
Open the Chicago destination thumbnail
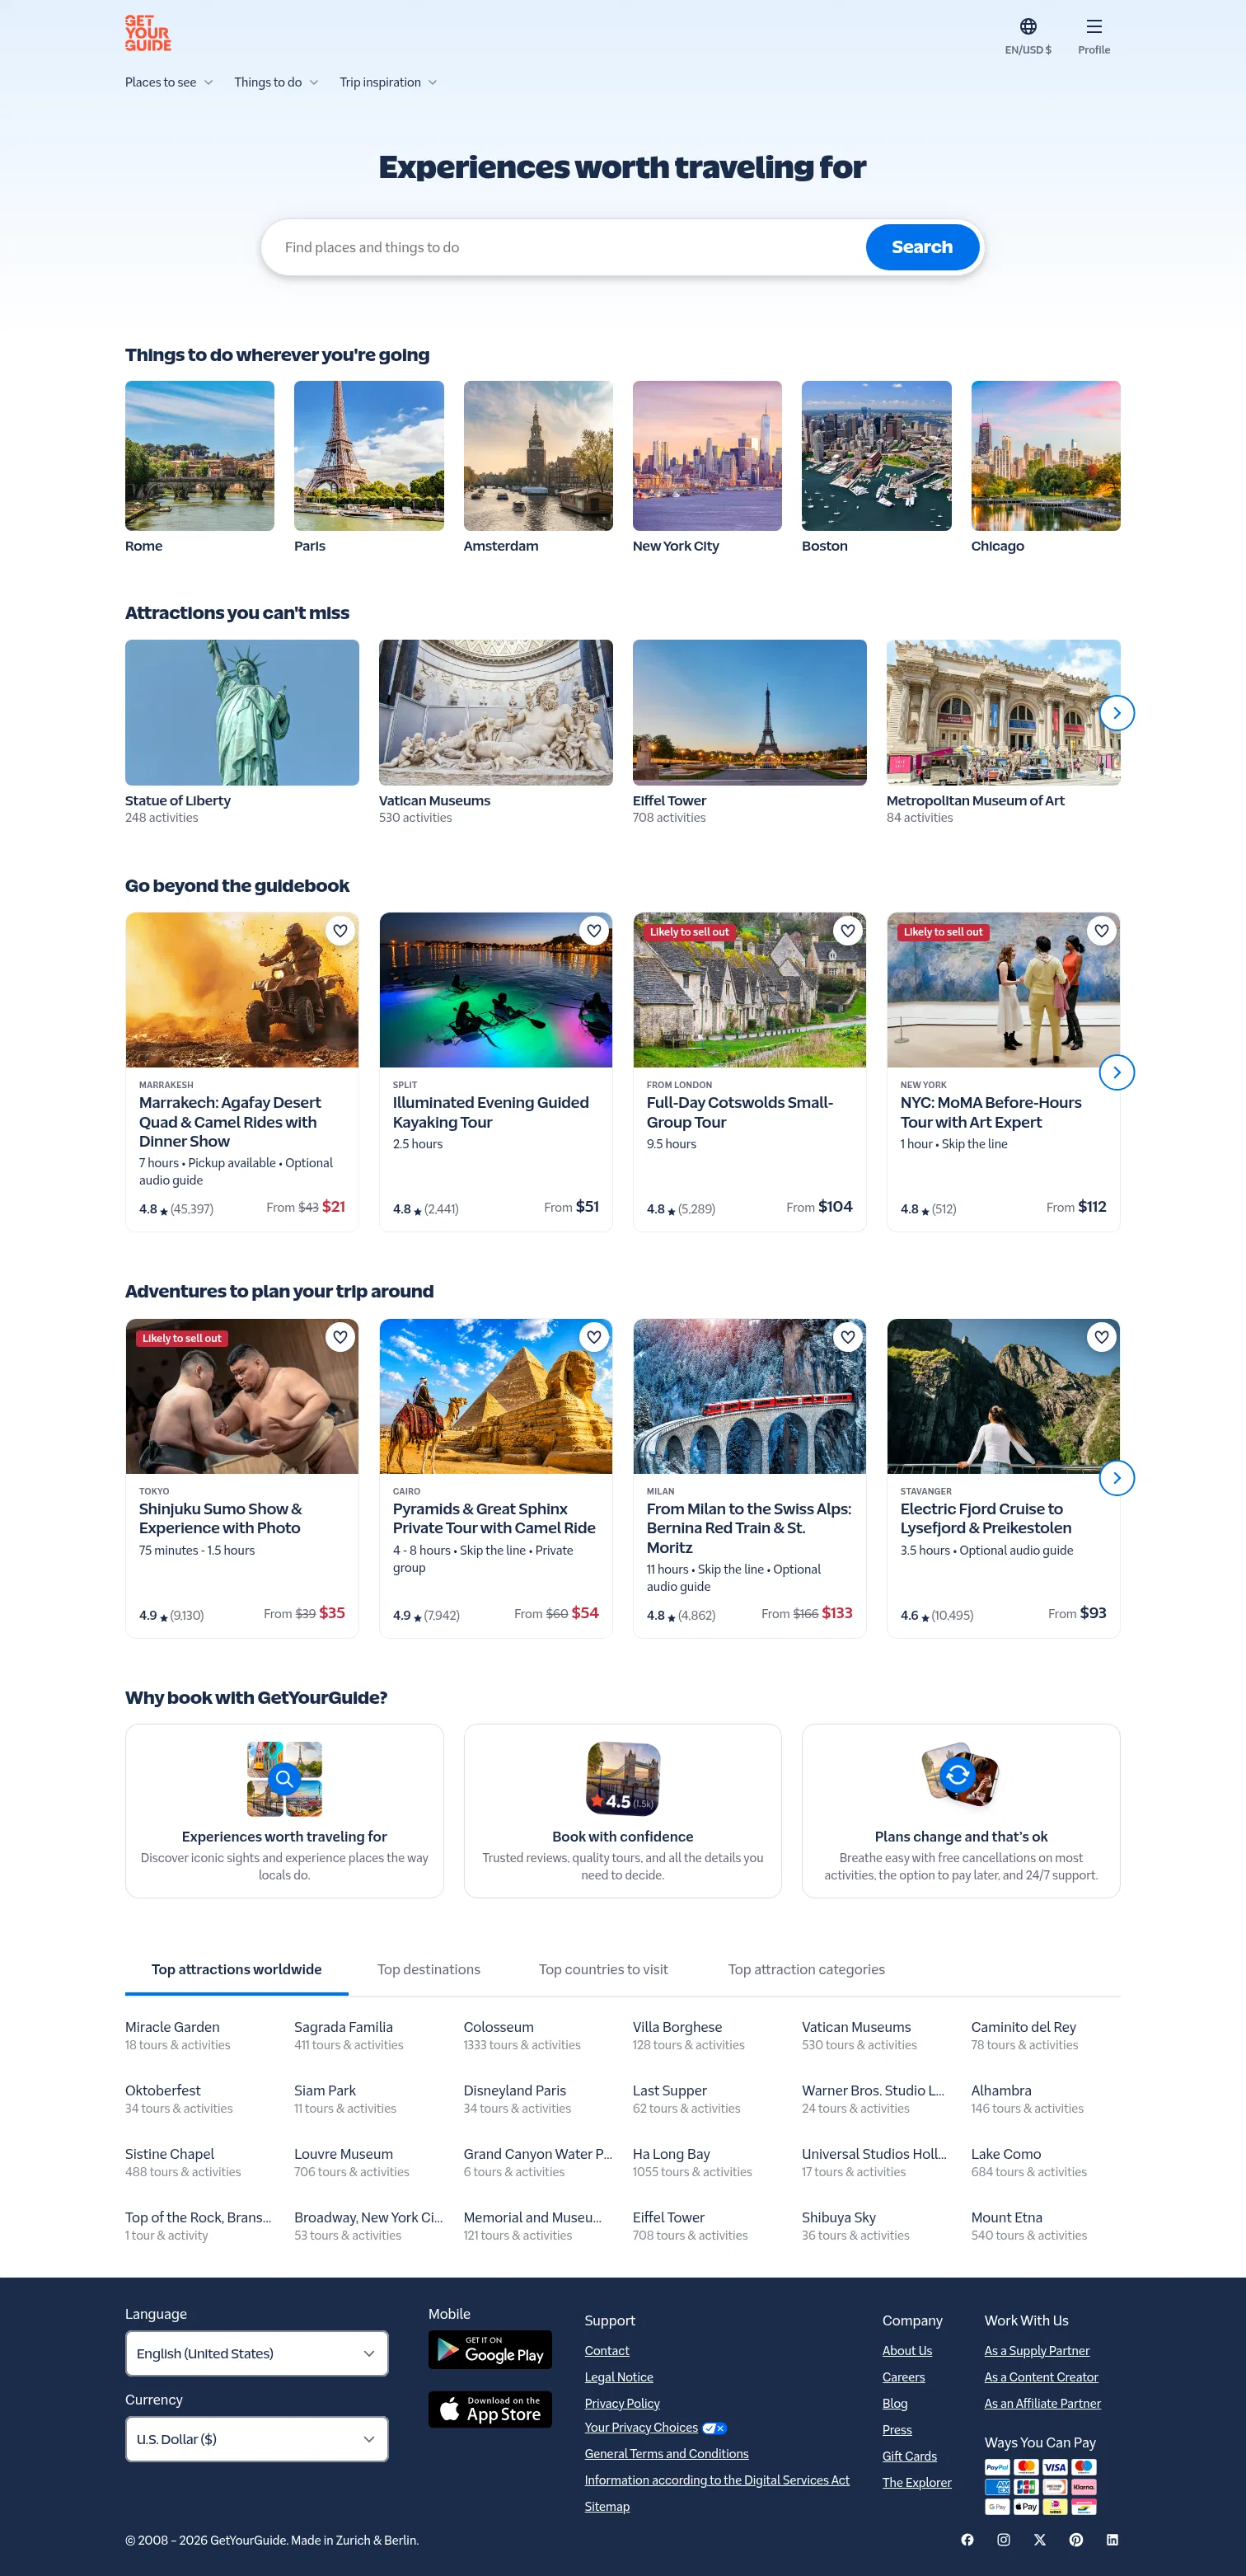1045,455
